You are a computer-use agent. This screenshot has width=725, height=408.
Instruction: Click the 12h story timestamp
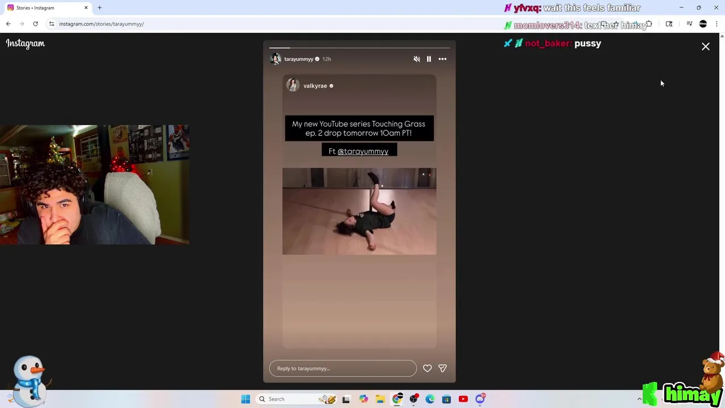pyautogui.click(x=327, y=59)
